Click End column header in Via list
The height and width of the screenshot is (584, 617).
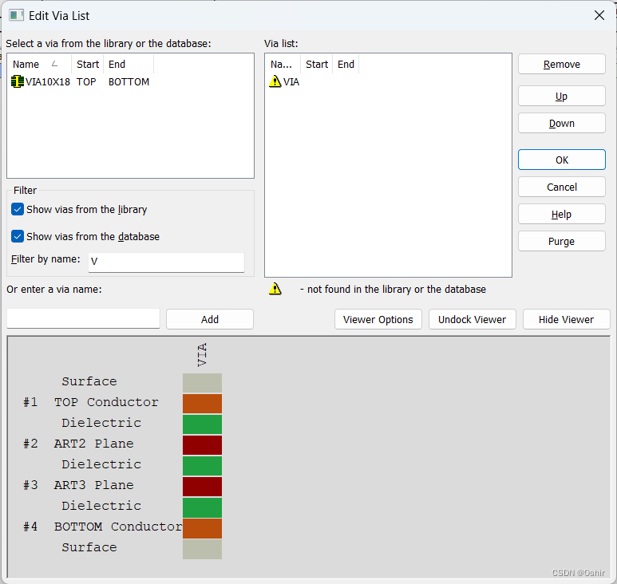pyautogui.click(x=346, y=65)
